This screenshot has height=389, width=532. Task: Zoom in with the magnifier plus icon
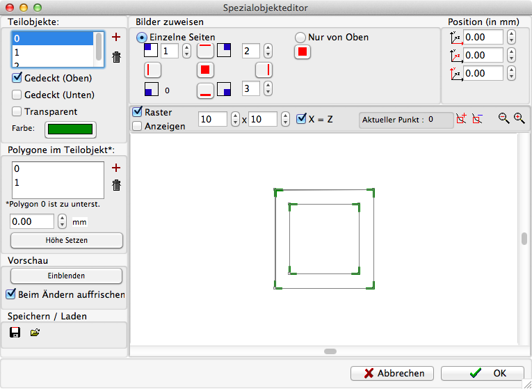(x=519, y=119)
